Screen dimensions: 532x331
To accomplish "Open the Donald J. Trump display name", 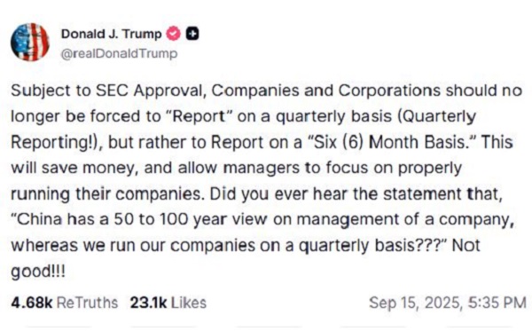I will (112, 34).
